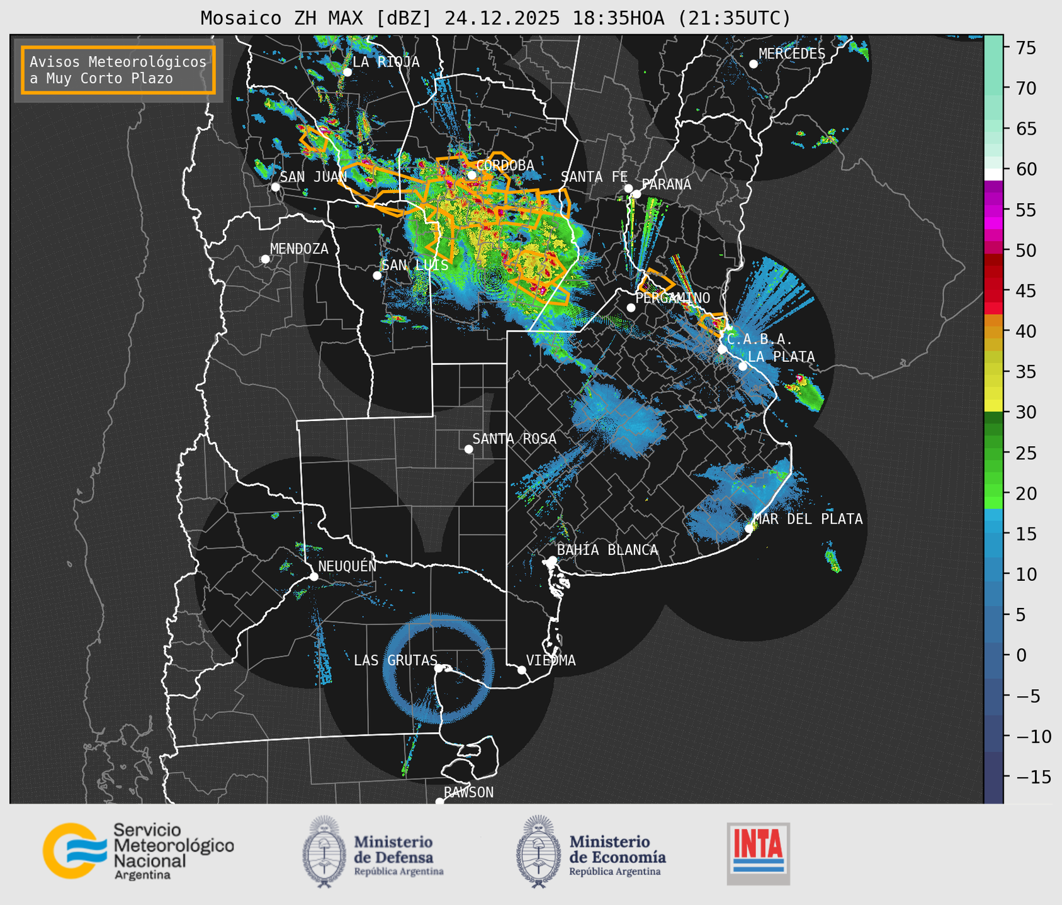Click the PARANA city label
The image size is (1062, 905).
point(666,184)
